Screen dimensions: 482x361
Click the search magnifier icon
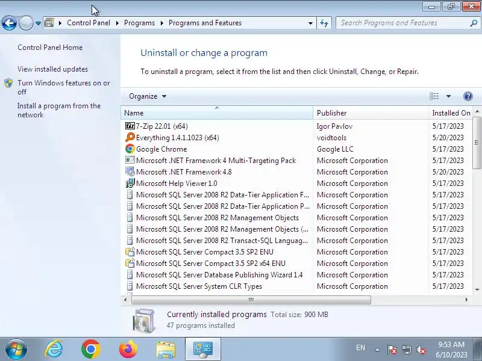click(x=474, y=23)
